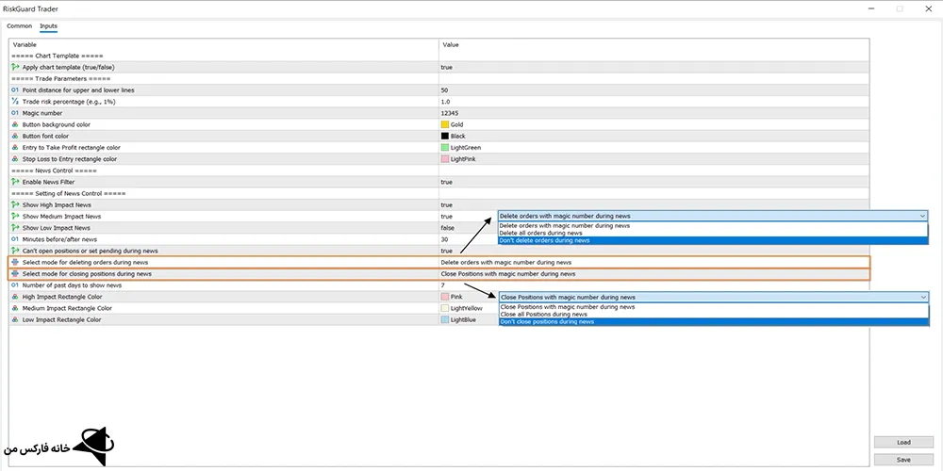This screenshot has width=943, height=471.
Task: Click the LightYellow color swatch
Action: tap(445, 308)
